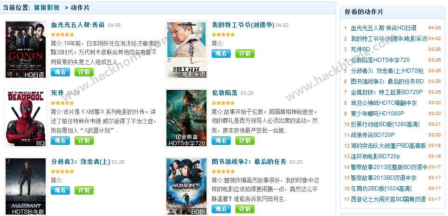Click 观看 button for 我的特工爷爷
The image size is (448, 216).
pos(221,54)
